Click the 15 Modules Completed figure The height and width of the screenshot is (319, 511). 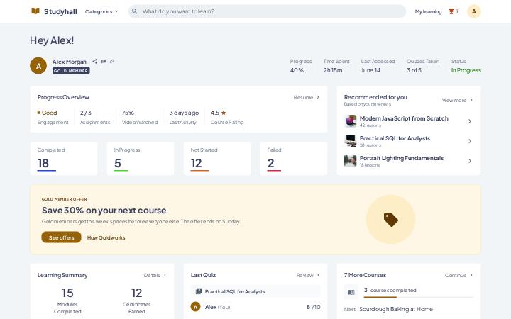tap(67, 293)
